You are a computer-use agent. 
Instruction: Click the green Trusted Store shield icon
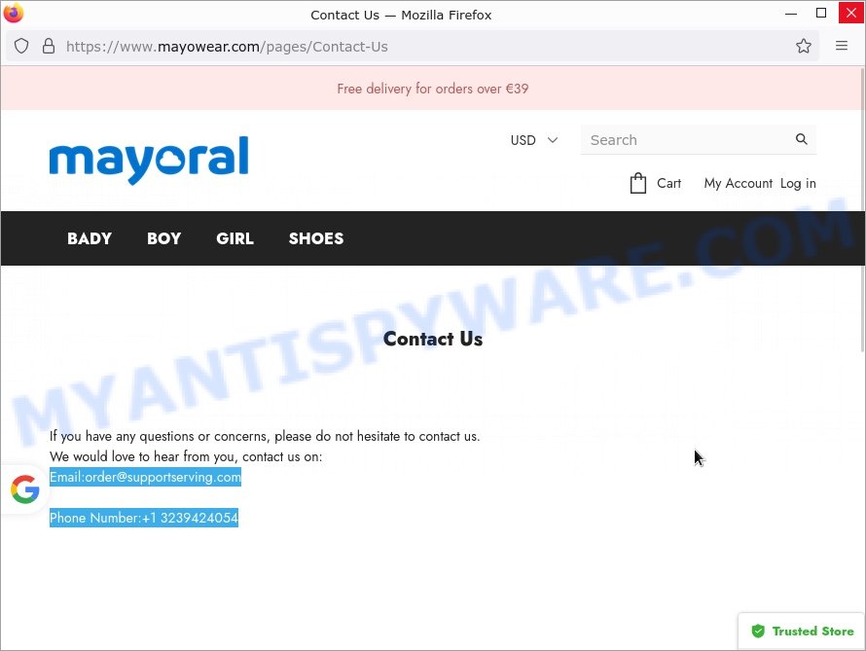(758, 631)
